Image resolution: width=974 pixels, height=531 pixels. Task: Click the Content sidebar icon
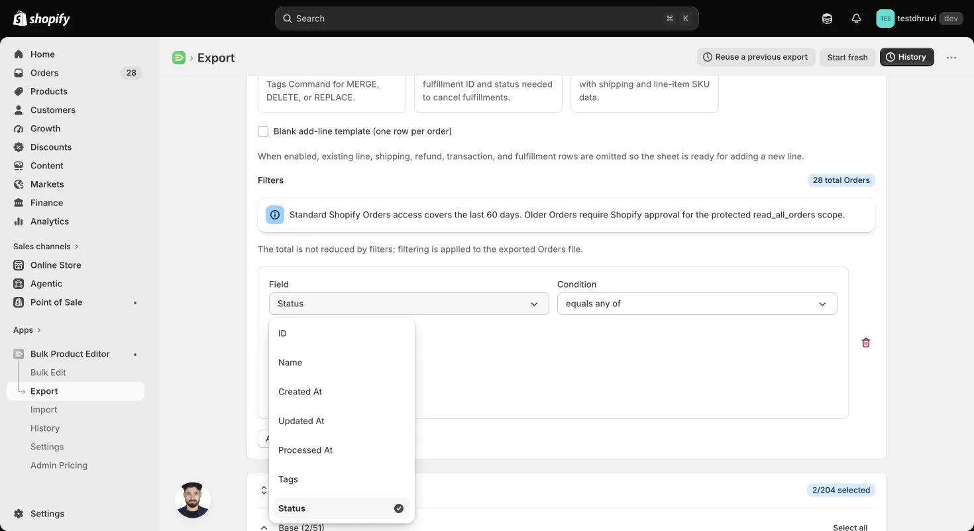point(19,166)
